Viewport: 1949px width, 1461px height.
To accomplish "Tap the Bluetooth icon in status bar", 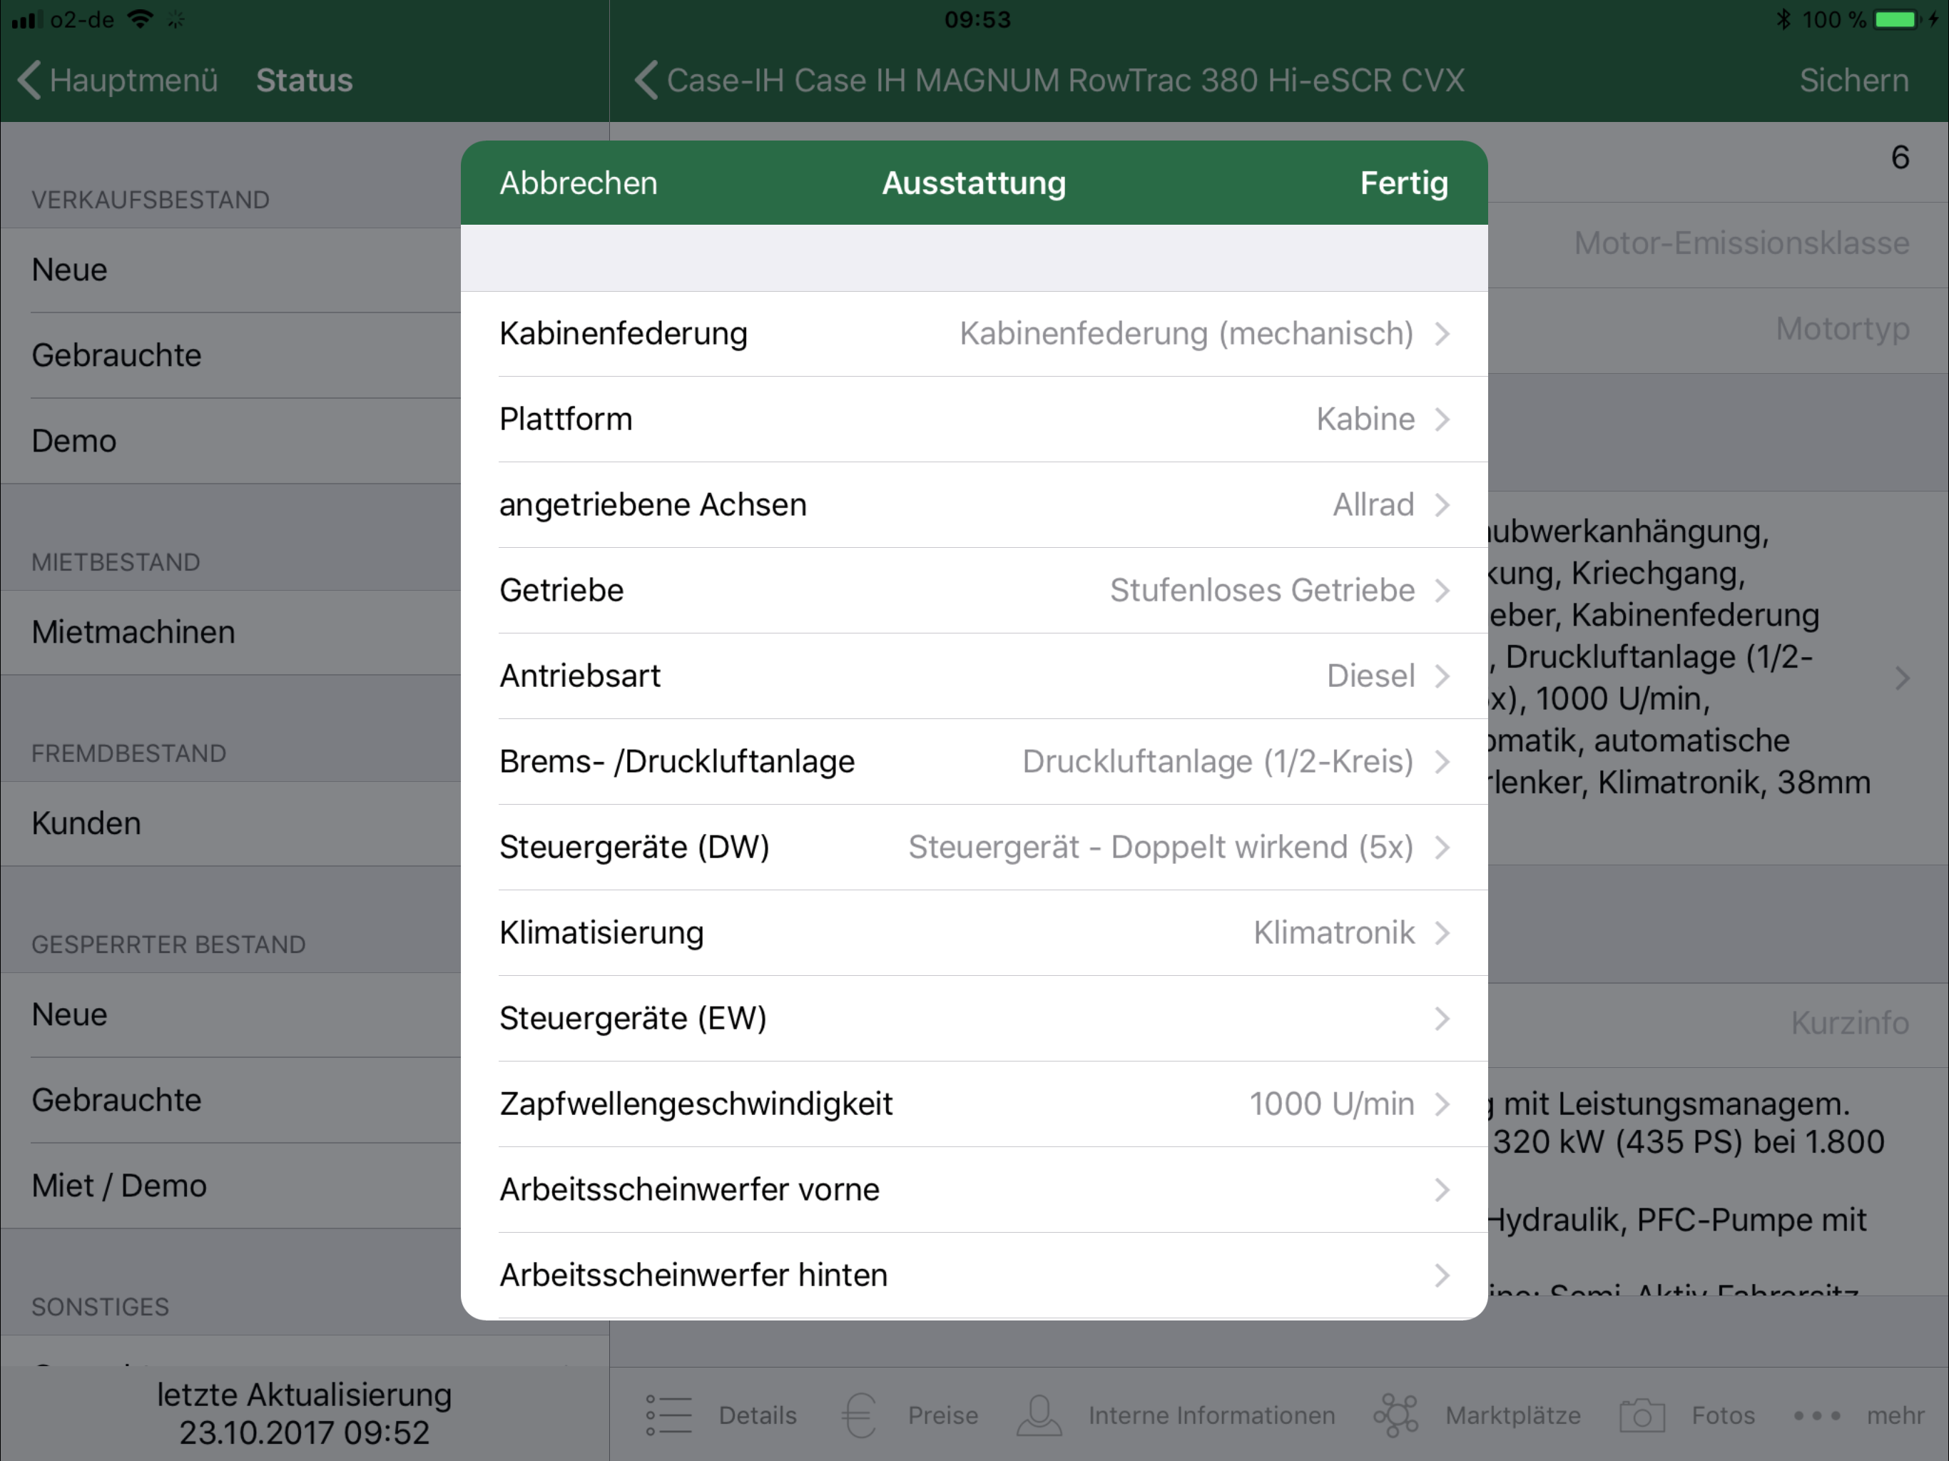I will (1783, 19).
